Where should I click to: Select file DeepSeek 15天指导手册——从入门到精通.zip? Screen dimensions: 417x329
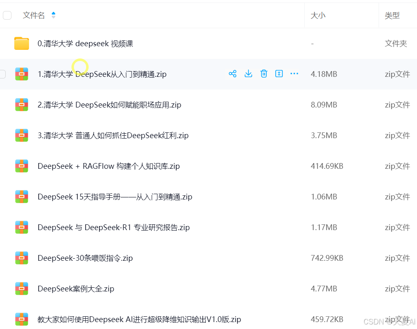115,197
